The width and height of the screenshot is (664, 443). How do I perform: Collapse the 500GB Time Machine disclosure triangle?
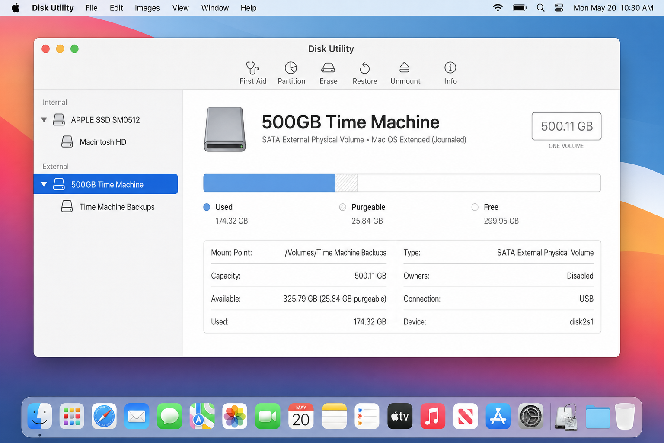click(44, 184)
